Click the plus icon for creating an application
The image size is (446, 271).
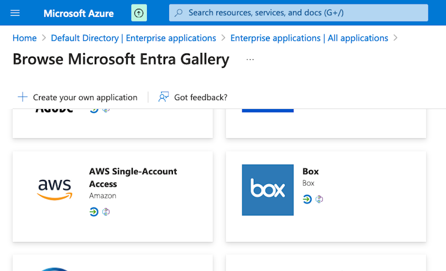click(x=23, y=97)
